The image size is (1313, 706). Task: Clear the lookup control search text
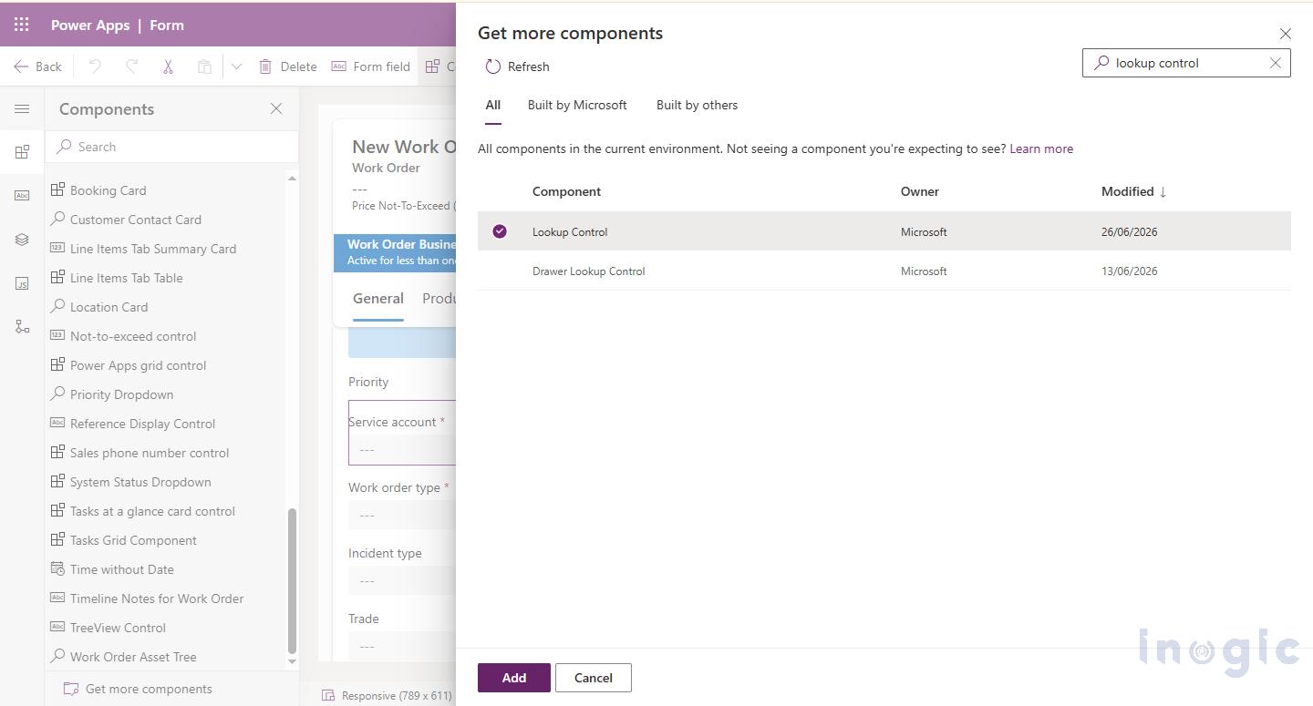coord(1276,63)
